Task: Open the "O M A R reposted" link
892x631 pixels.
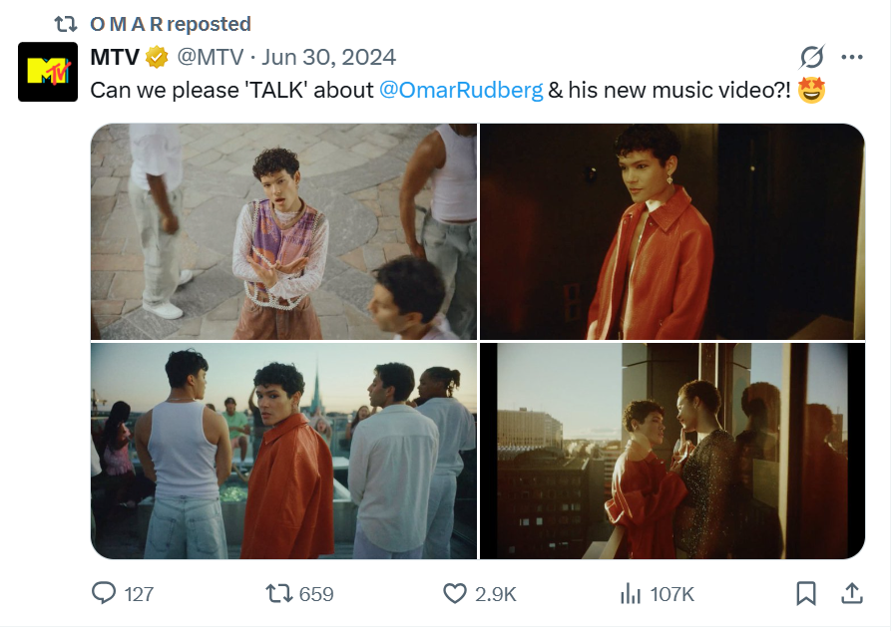Action: pyautogui.click(x=170, y=23)
